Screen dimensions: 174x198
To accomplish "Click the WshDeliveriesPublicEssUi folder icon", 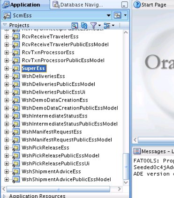I will click(x=16, y=92).
